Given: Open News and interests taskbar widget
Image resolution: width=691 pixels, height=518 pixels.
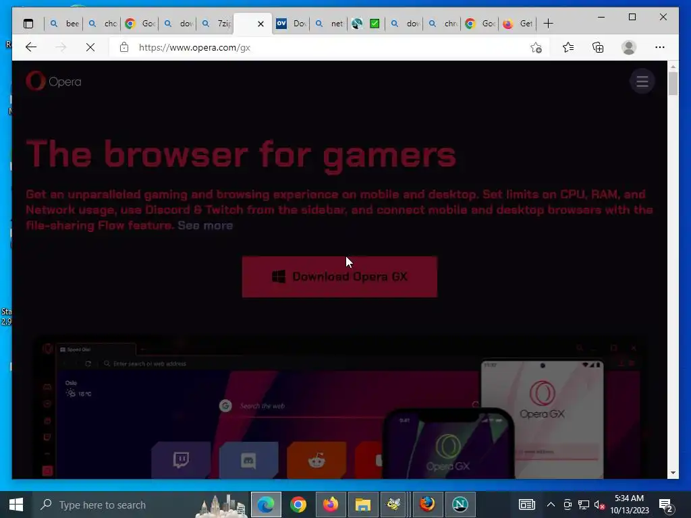Looking at the screenshot, I should click(x=526, y=505).
